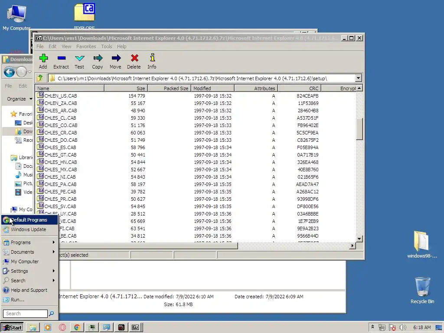Click Windows Update in Start menu
This screenshot has height=333, width=444.
click(x=29, y=229)
